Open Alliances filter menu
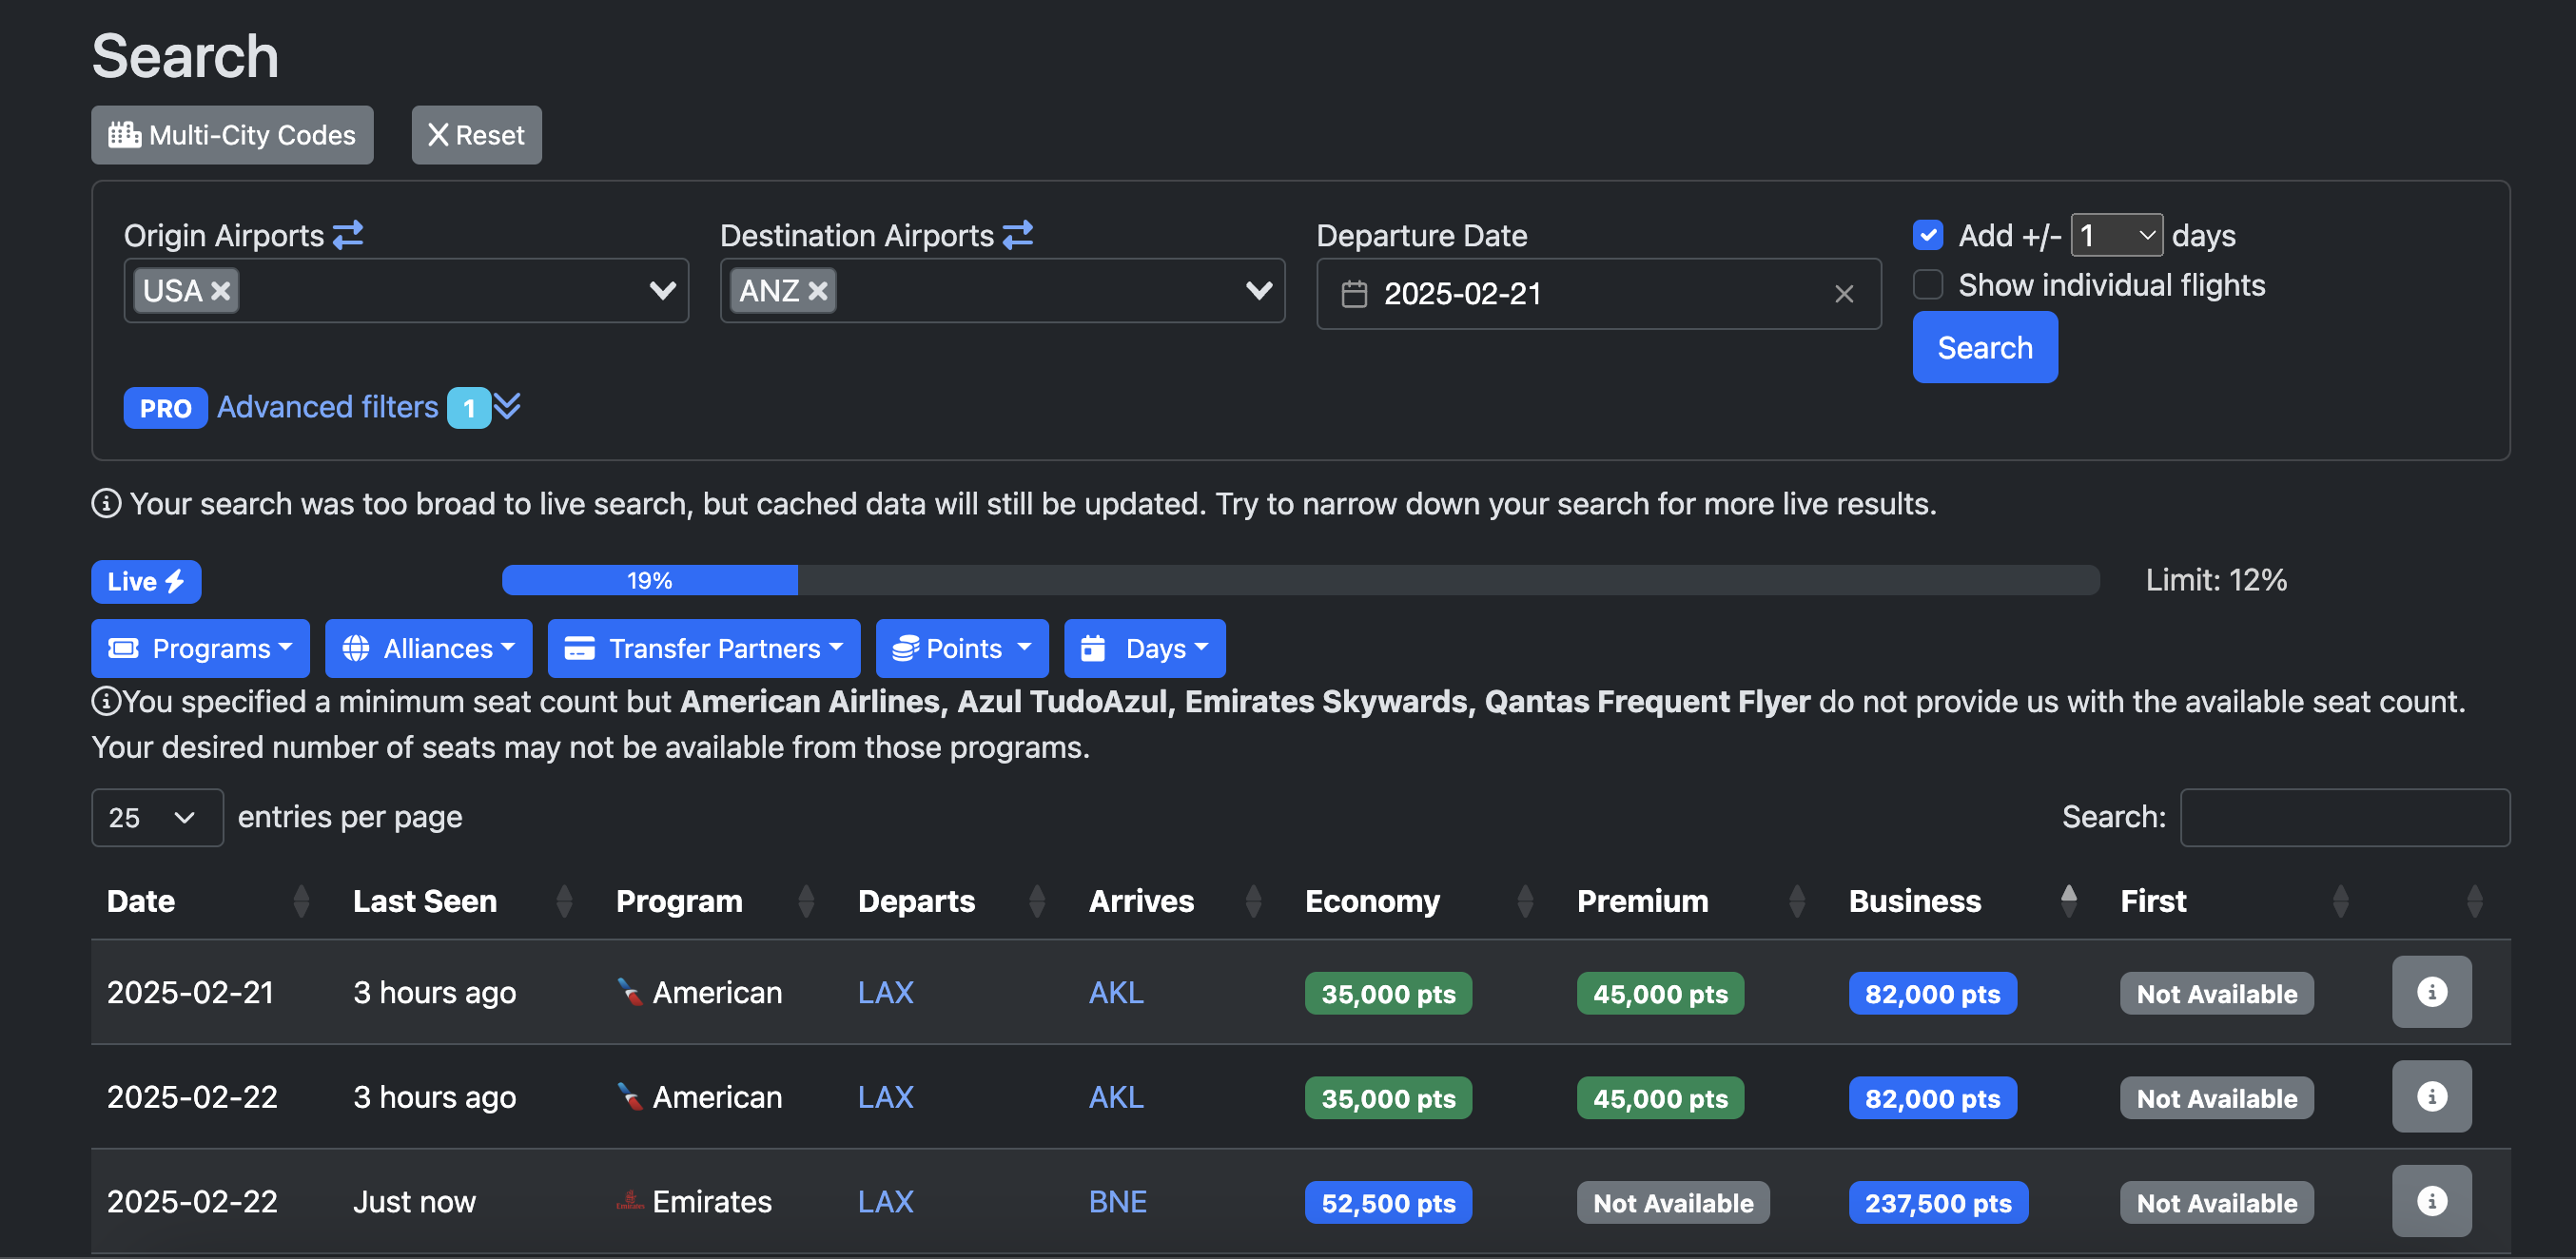Image resolution: width=2576 pixels, height=1259 pixels. (x=428, y=648)
